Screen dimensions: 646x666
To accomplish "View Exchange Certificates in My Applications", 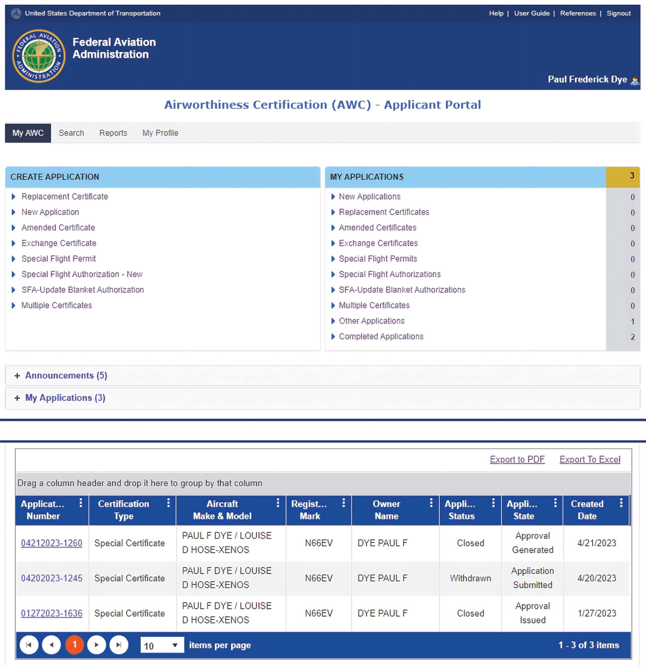I will click(378, 243).
